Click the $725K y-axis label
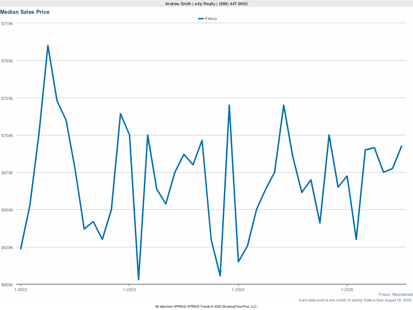Image resolution: width=413 pixels, height=310 pixels. [x=7, y=98]
